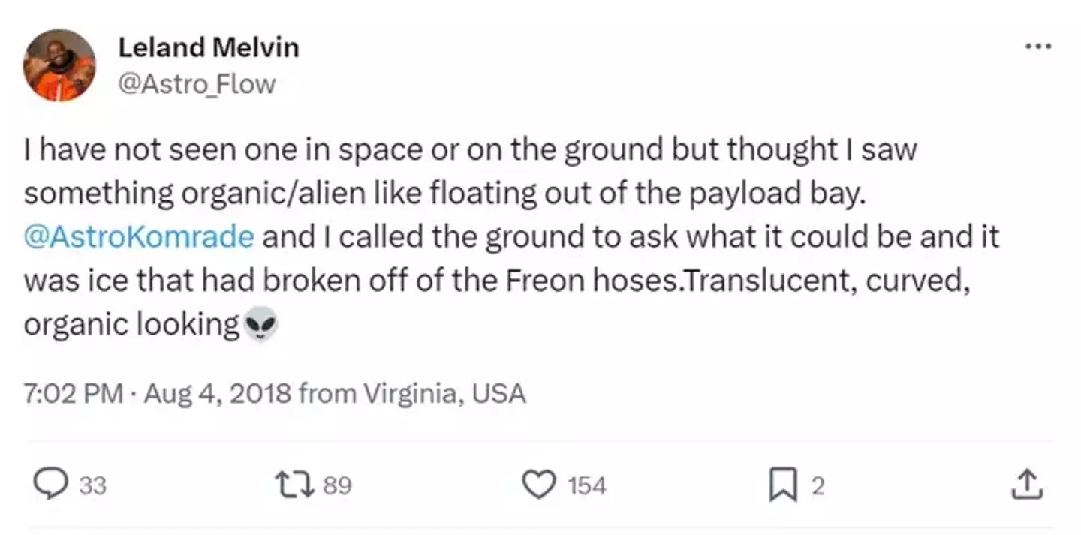The image size is (1081, 535).
Task: Retweet this post using the arrows icon
Action: coord(296,485)
